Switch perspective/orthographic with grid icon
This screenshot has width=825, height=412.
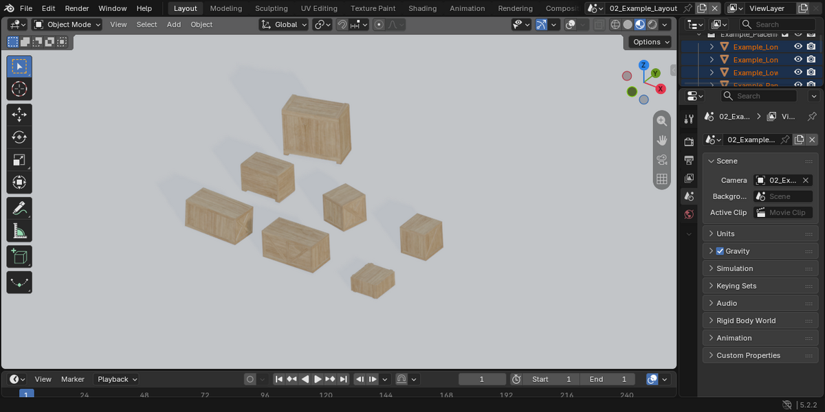pos(661,179)
